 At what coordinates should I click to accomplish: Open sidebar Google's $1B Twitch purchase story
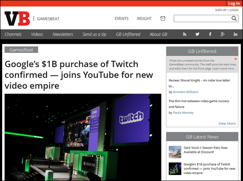tap(210, 168)
